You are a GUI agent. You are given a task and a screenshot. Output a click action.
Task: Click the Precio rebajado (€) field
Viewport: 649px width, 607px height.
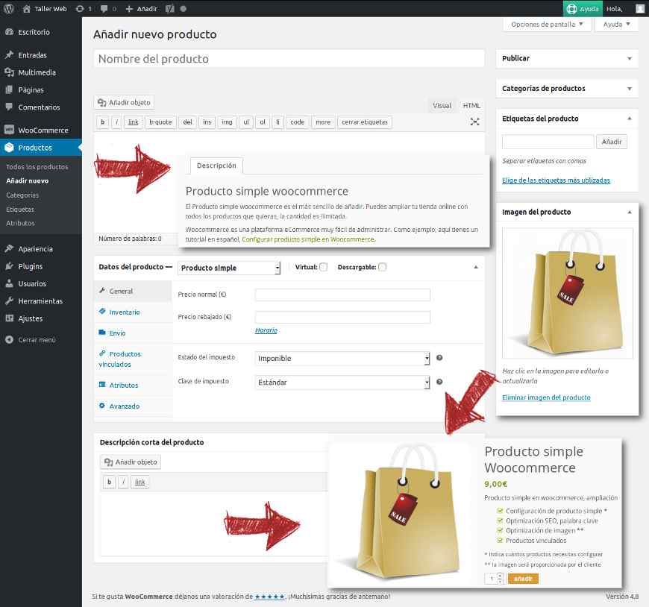342,318
